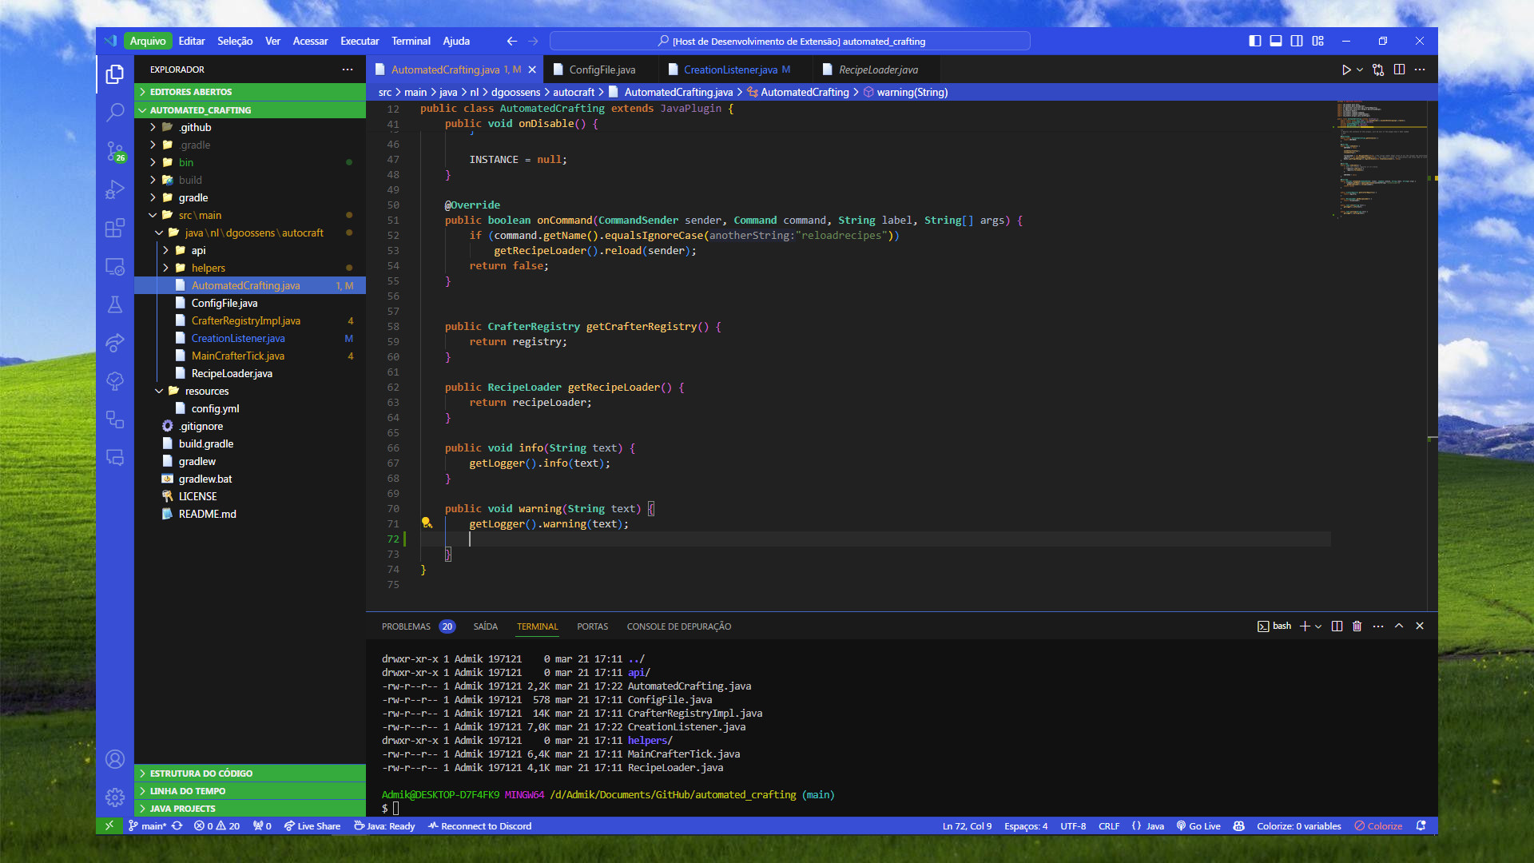1534x863 pixels.
Task: Switch to the PROBLEMAS panel tab
Action: coord(406,626)
